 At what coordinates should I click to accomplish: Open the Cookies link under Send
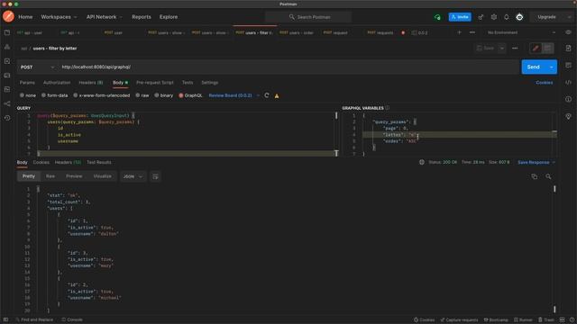[545, 83]
